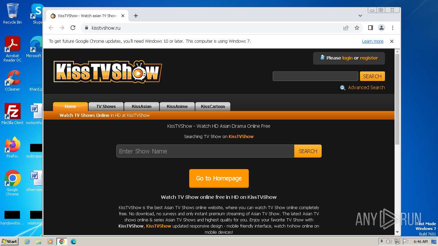Click the Go to Homepage button

point(219,178)
